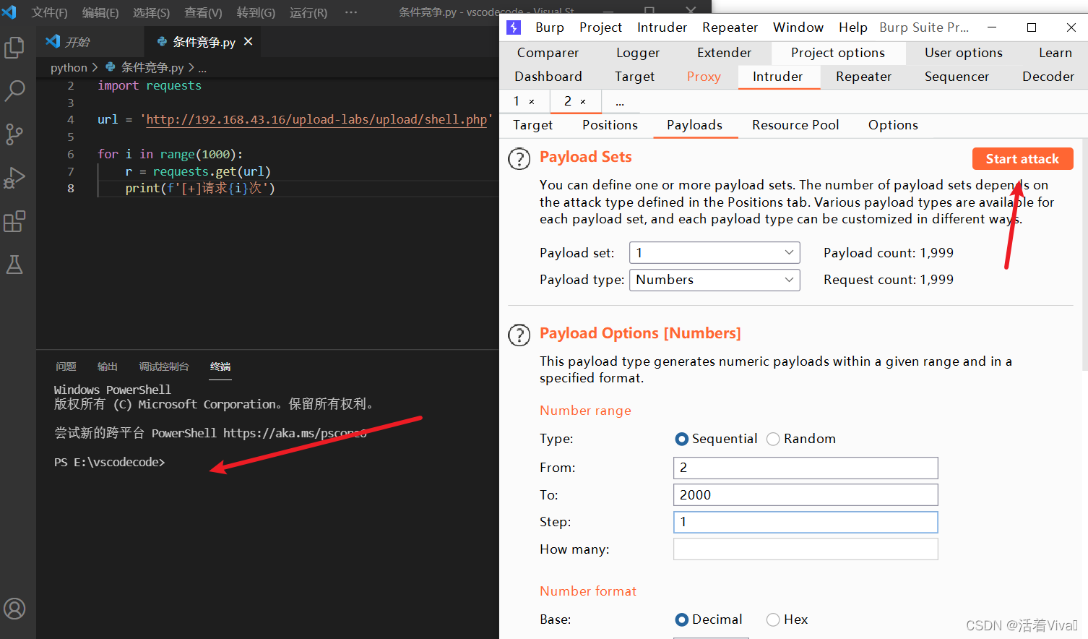This screenshot has height=639, width=1088.
Task: Switch to the Dashboard tab
Action: (x=548, y=77)
